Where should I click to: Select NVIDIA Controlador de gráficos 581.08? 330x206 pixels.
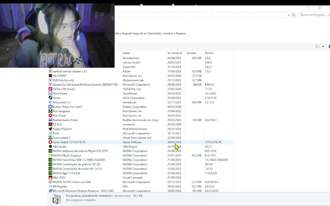coord(76,164)
